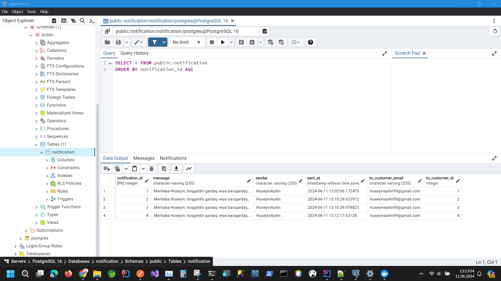The image size is (501, 281).
Task: Click the Search Objects magnifier icon
Action: pyautogui.click(x=83, y=21)
